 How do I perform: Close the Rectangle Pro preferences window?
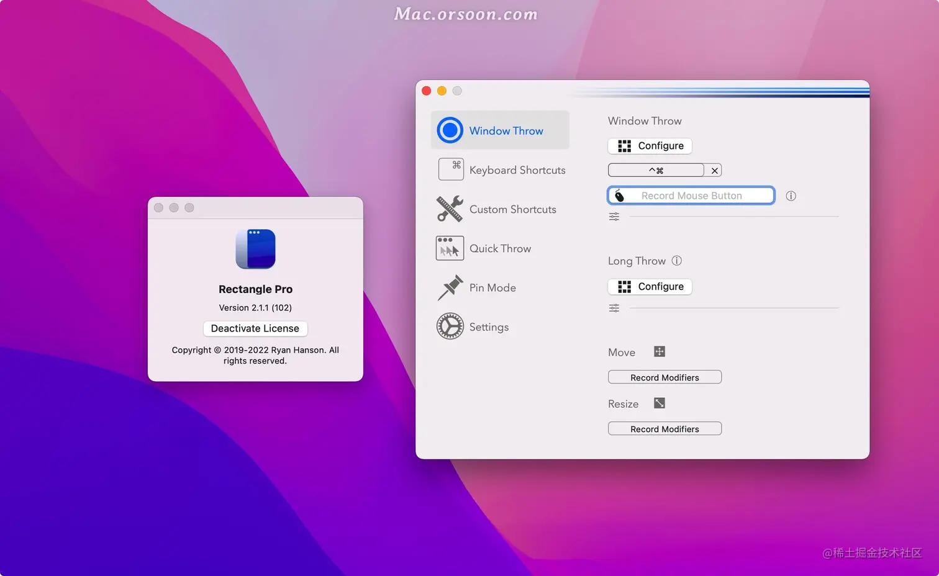point(427,91)
